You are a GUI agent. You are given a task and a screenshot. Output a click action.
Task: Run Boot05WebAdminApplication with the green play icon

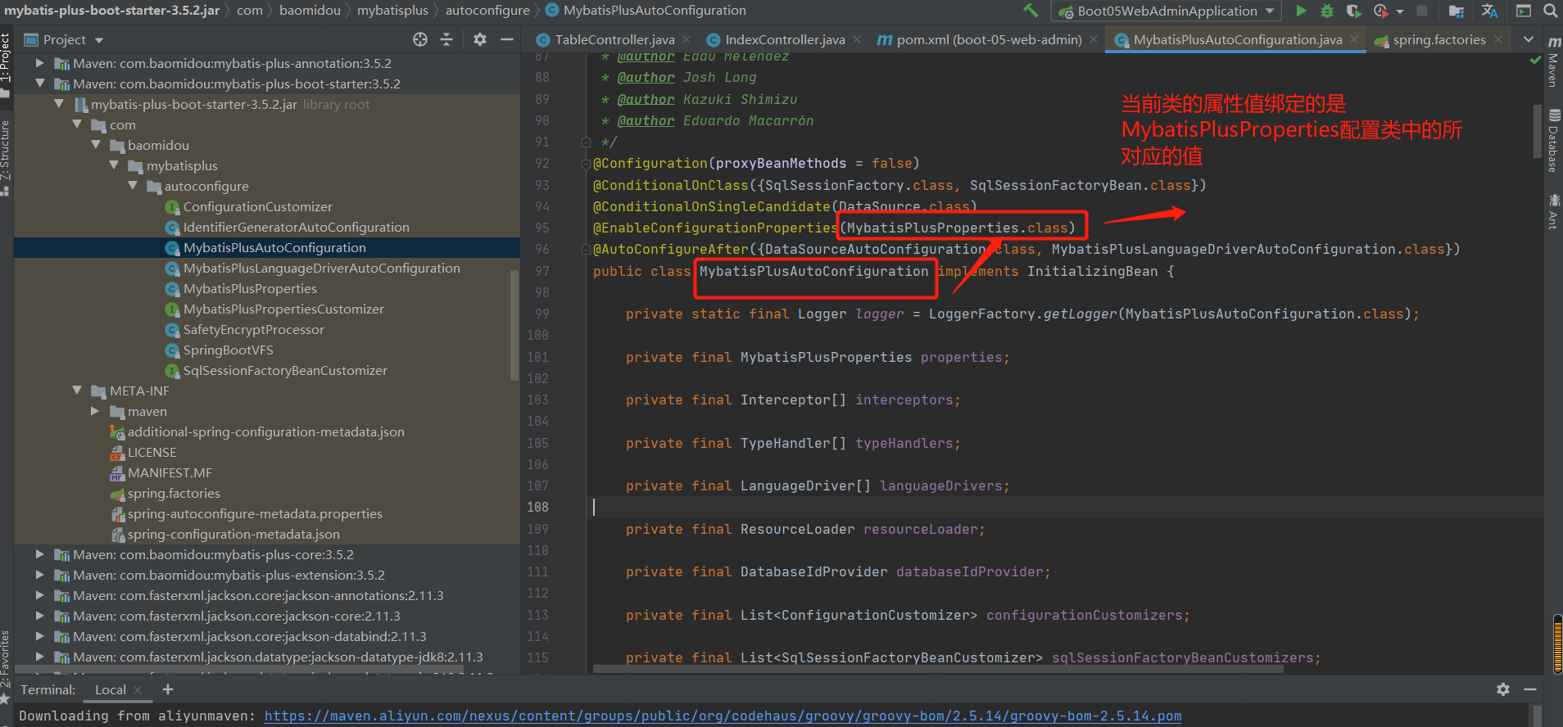point(1301,11)
